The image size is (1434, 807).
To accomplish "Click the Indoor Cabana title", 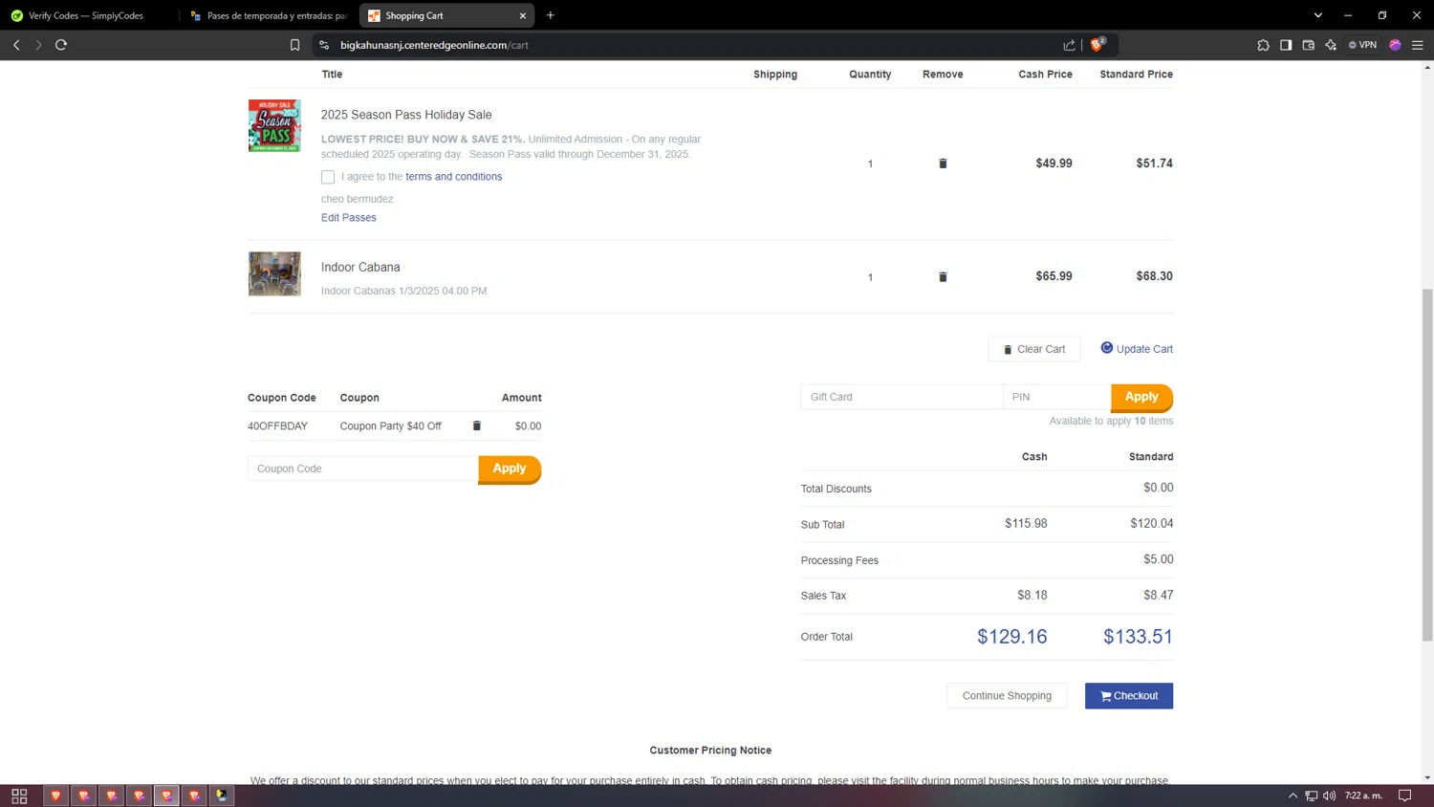I will pos(360,267).
